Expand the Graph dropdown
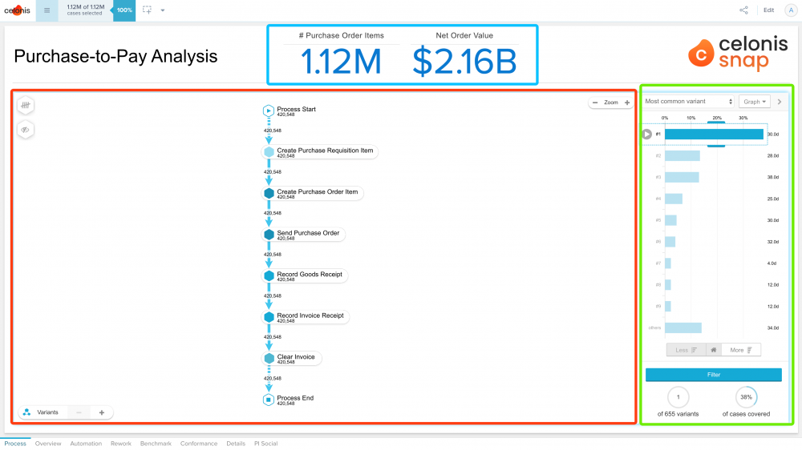The width and height of the screenshot is (802, 450). 754,102
